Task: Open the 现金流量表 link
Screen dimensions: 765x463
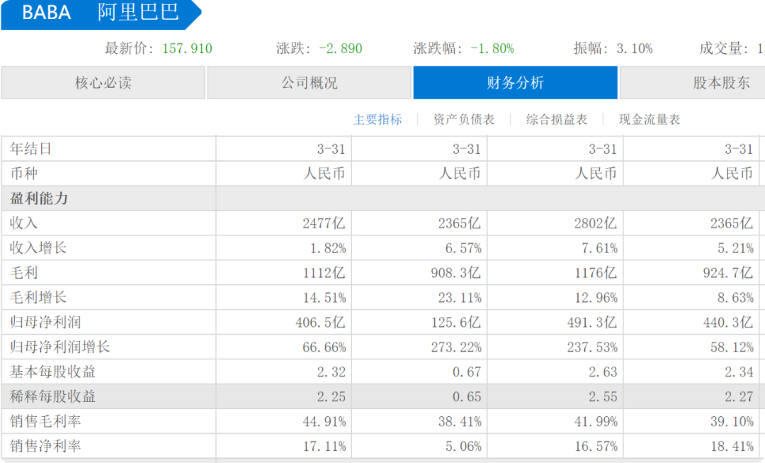Action: [650, 120]
